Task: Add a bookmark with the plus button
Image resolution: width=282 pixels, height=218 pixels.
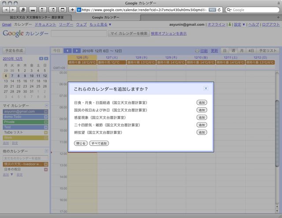Action: 72,10
